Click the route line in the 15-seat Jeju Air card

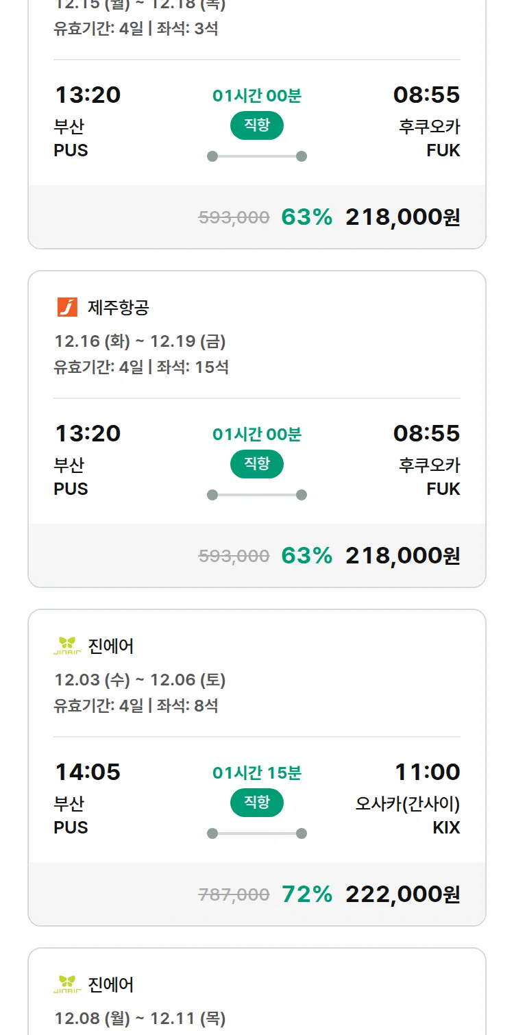(x=256, y=495)
